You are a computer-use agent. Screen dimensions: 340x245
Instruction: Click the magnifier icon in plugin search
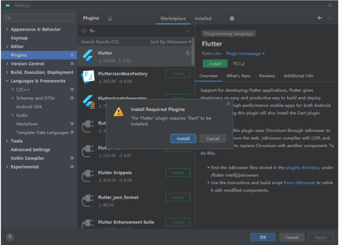(84, 31)
